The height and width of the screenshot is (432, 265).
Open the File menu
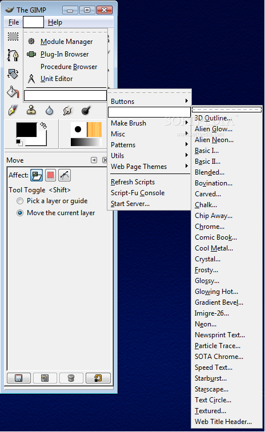14,22
